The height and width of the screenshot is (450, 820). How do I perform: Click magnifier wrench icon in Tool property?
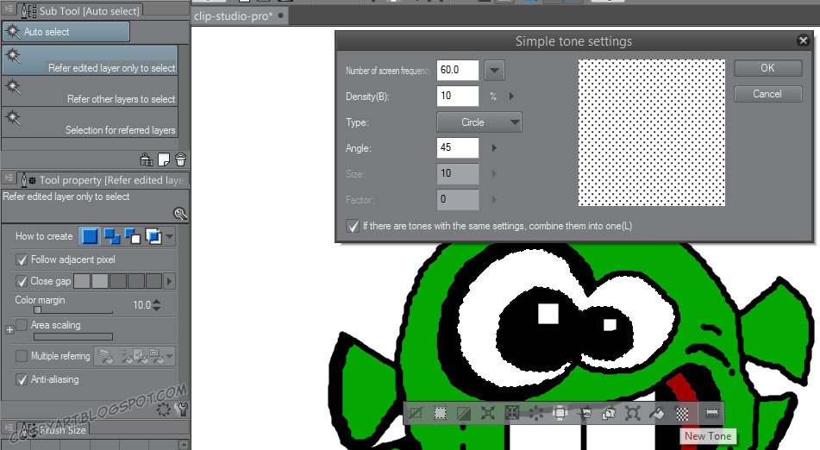point(180,213)
